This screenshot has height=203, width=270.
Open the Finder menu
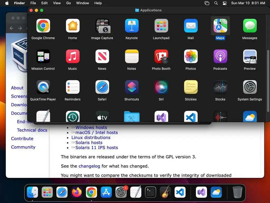tap(19, 3)
